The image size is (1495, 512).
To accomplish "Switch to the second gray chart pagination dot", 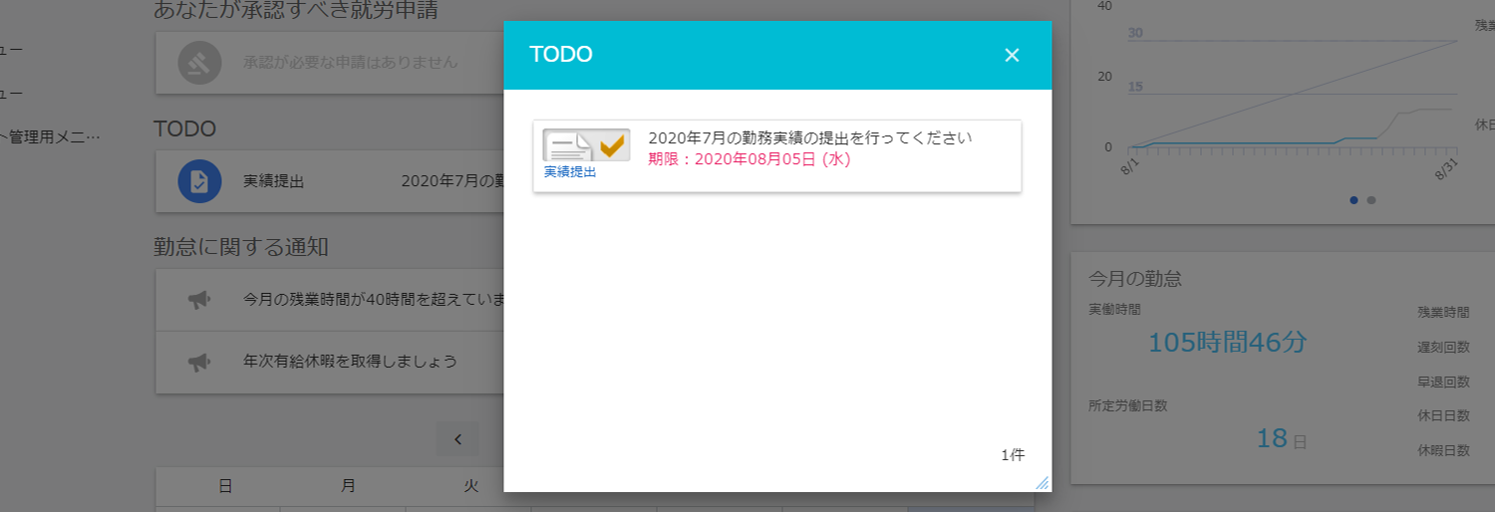I will pyautogui.click(x=1371, y=200).
